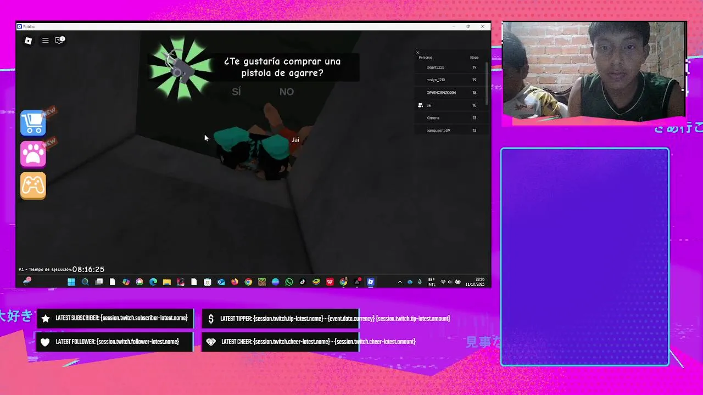Open the hamburger list icon in Roblox
Image resolution: width=703 pixels, height=395 pixels.
46,41
